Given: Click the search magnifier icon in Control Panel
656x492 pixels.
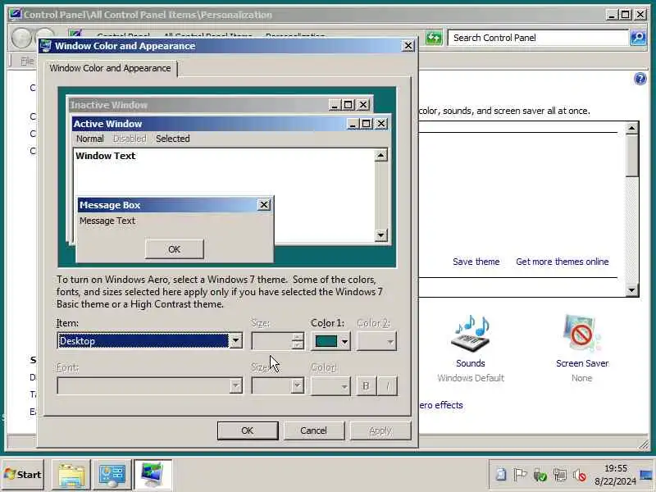Looking at the screenshot, I should [x=638, y=38].
